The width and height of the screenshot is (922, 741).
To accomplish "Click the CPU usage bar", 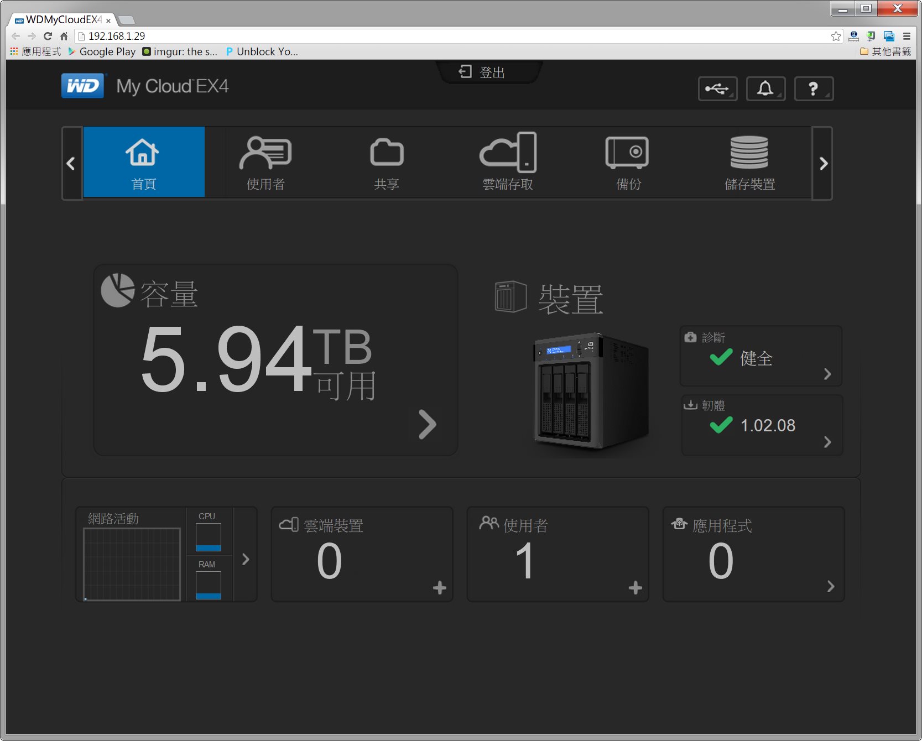I will 209,537.
